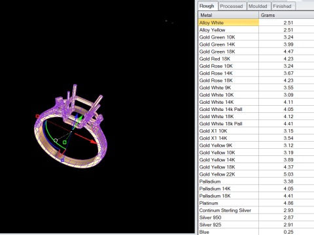Click the green arrow of the gumball

pos(80,119)
